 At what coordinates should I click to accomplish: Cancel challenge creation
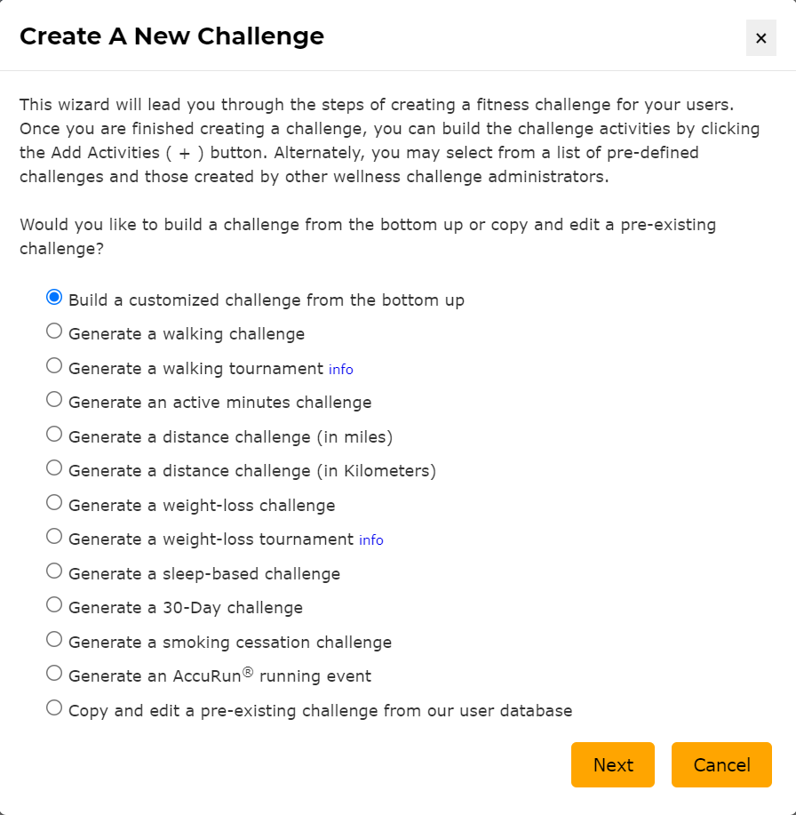point(721,764)
